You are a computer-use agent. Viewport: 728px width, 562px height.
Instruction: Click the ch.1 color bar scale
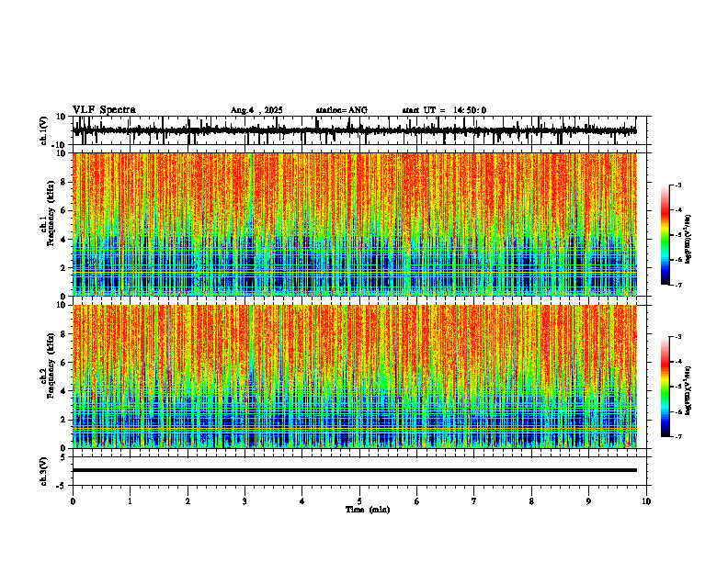665,235
